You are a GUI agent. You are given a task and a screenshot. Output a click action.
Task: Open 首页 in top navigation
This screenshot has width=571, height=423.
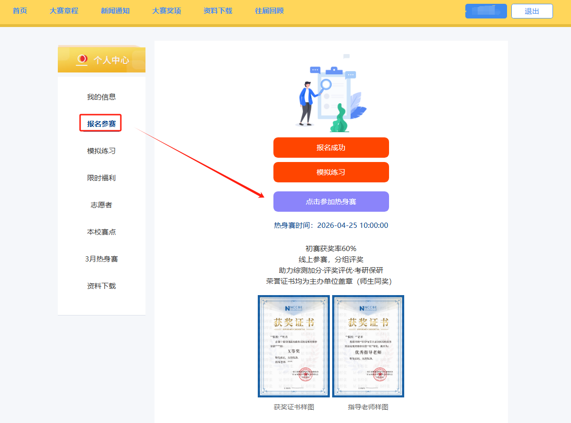click(x=20, y=11)
